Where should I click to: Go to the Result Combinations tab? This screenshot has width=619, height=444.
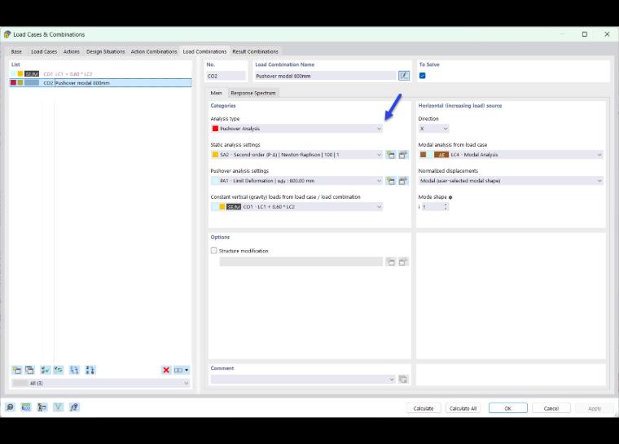(x=255, y=52)
